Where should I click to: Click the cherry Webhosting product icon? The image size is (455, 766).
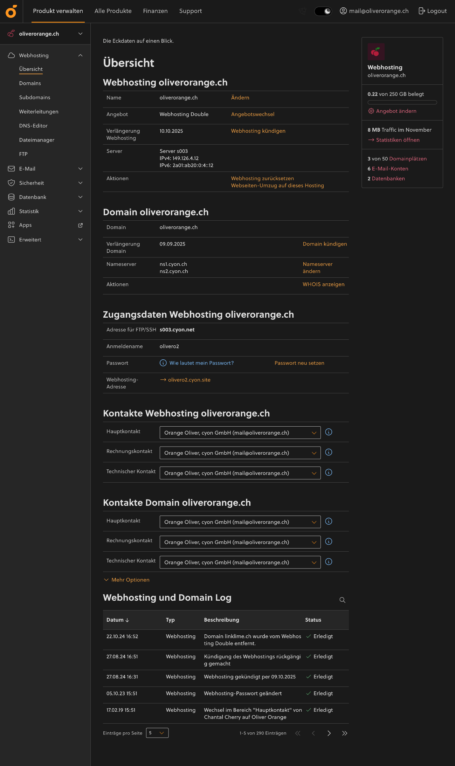[x=376, y=52]
